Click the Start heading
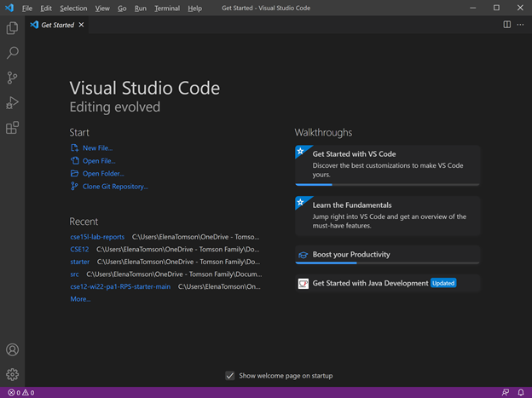532x398 pixels. coord(79,132)
